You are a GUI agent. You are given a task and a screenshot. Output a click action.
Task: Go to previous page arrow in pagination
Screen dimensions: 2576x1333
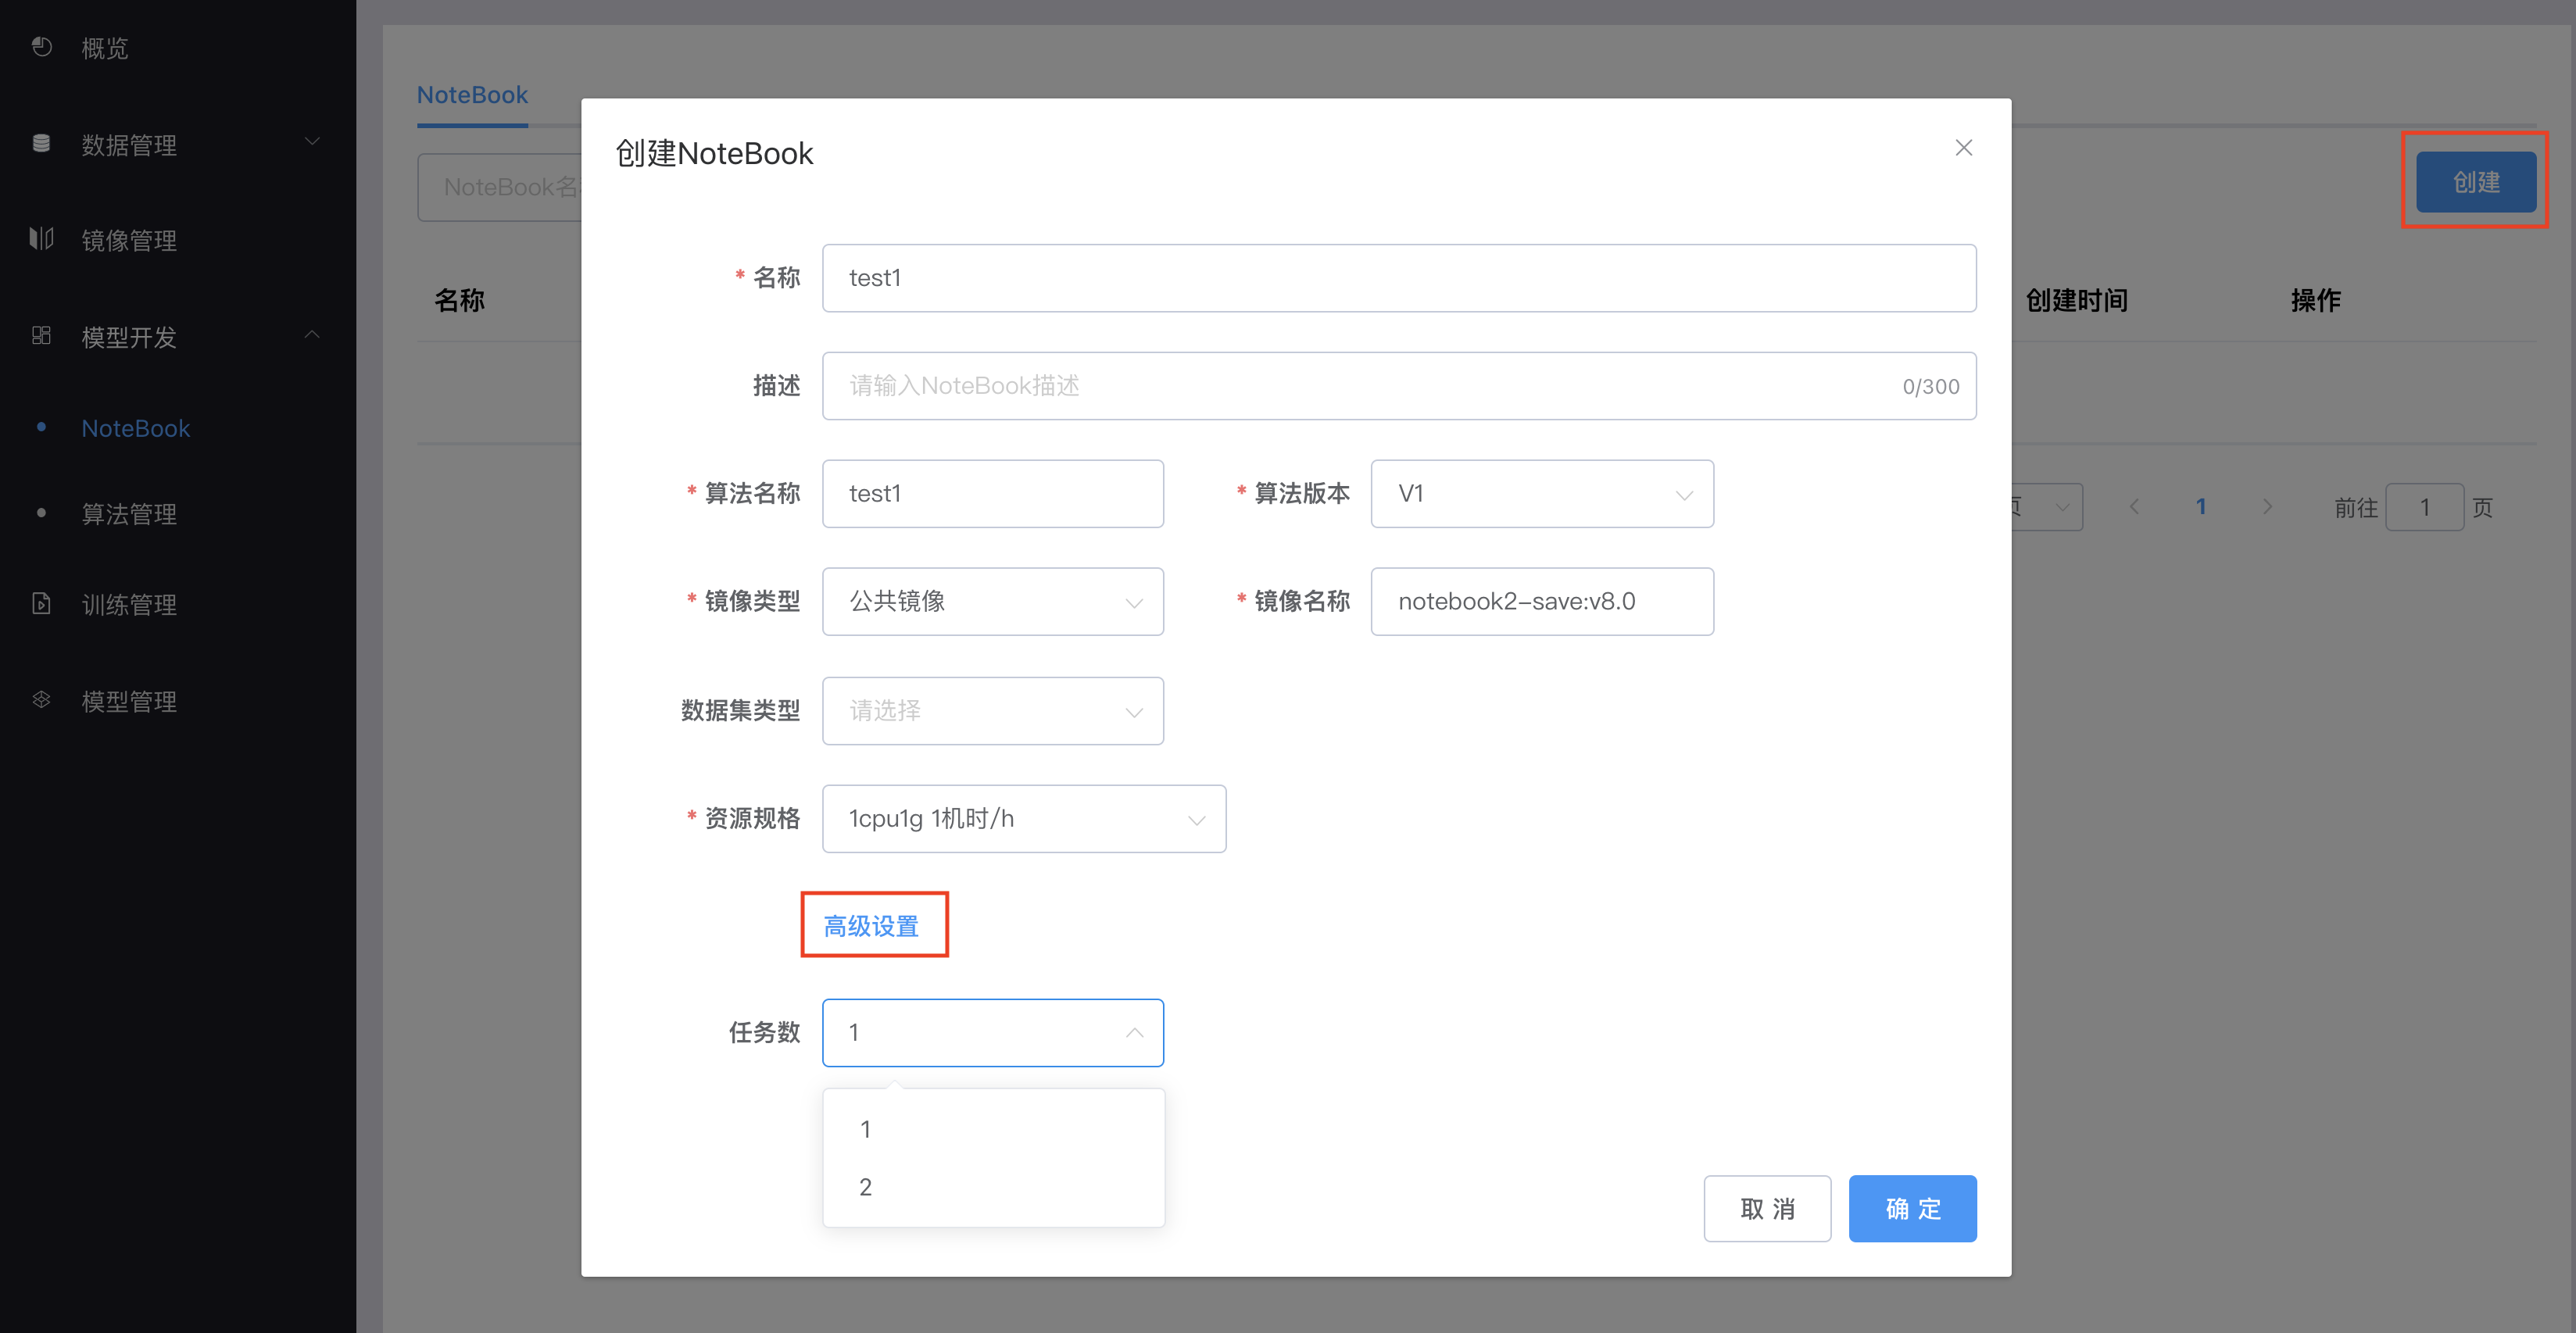[x=2134, y=507]
